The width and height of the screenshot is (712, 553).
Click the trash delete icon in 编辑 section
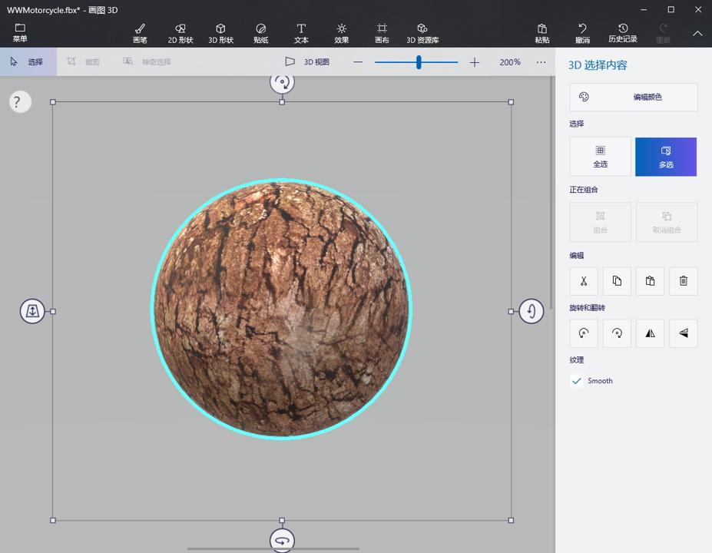683,280
